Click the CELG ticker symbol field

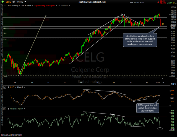(8, 2)
